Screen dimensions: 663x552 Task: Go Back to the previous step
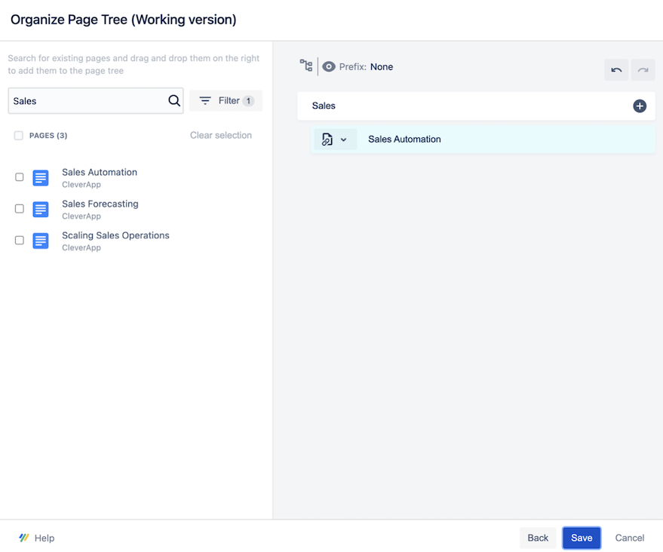(538, 538)
